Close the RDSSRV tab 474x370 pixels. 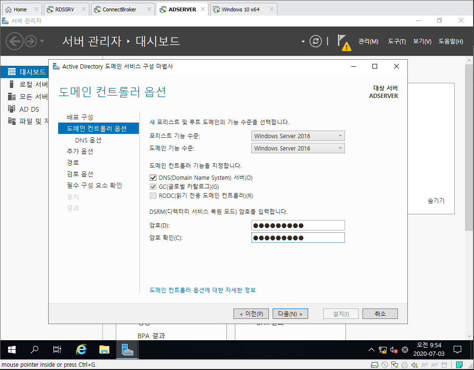pos(84,9)
